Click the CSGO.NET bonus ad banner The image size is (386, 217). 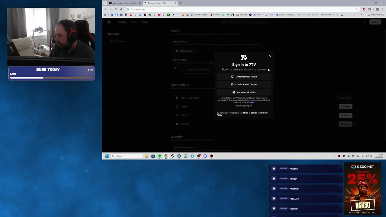362,189
